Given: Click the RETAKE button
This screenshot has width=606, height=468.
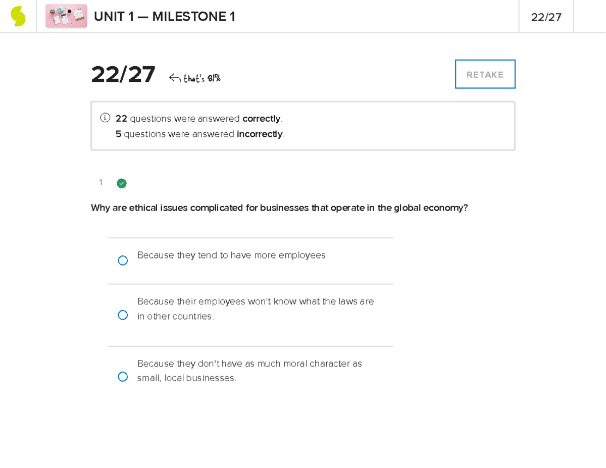Looking at the screenshot, I should tap(485, 74).
